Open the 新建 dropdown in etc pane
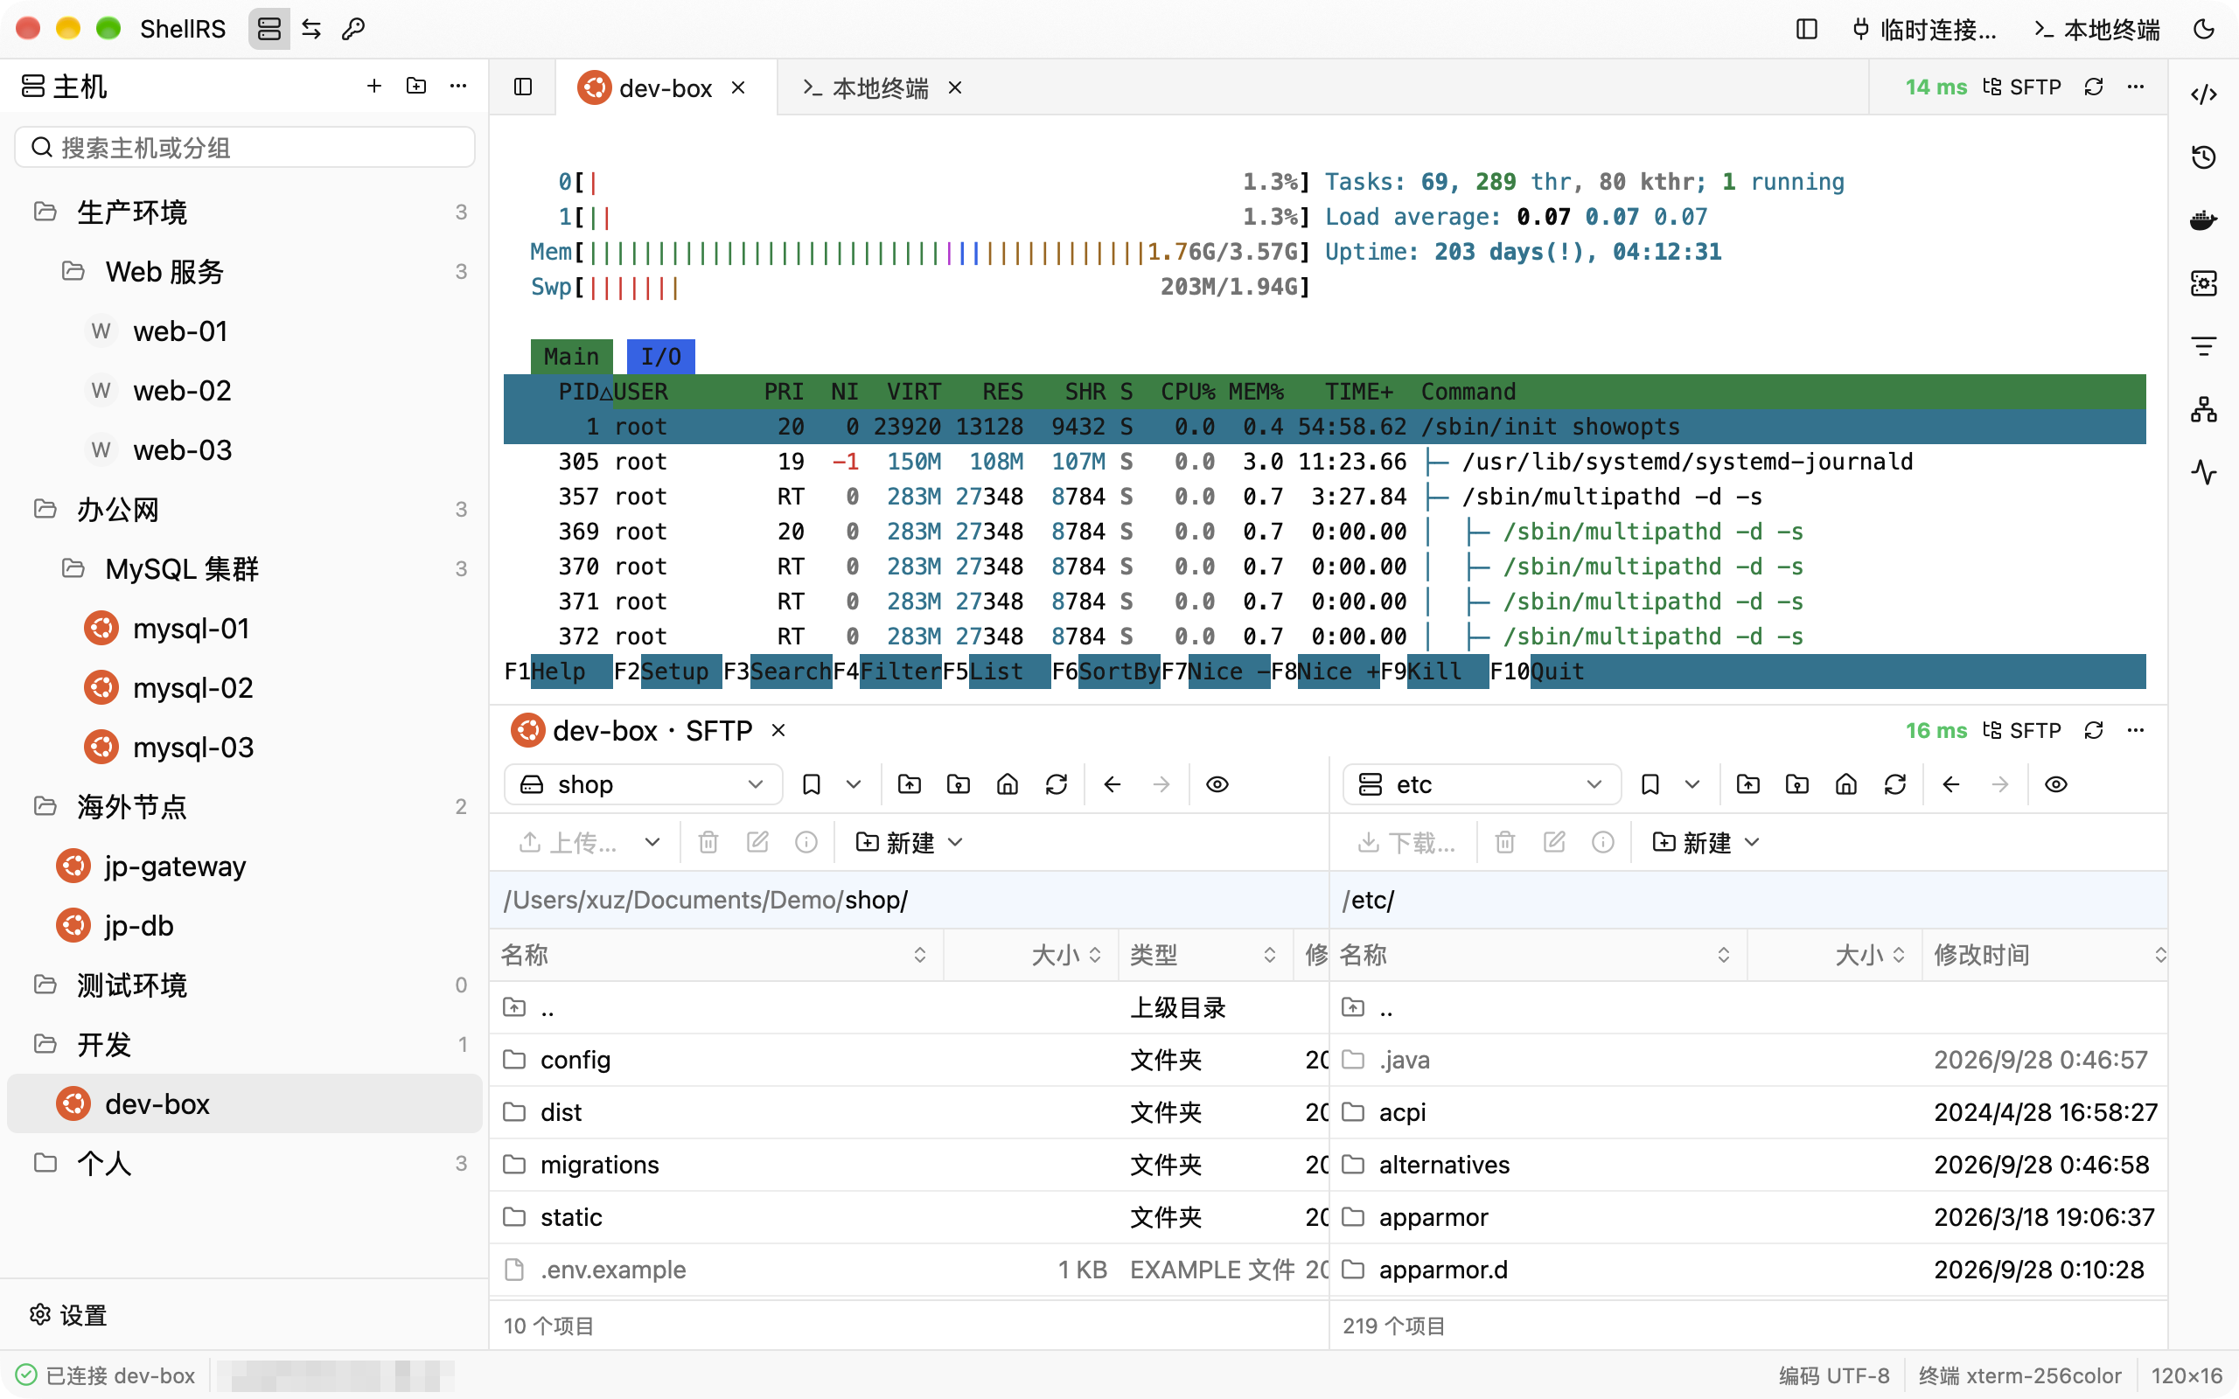This screenshot has width=2239, height=1399. (1705, 842)
